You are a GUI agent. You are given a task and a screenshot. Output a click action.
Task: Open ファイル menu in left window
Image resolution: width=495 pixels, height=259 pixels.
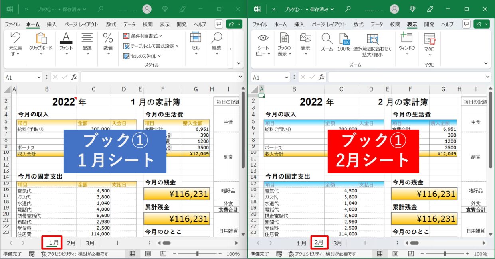coord(12,24)
